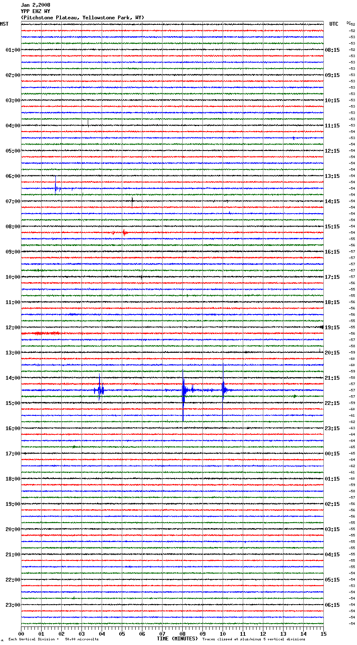Select the 14:00 MST time label
The width and height of the screenshot is (357, 645).
point(13,378)
